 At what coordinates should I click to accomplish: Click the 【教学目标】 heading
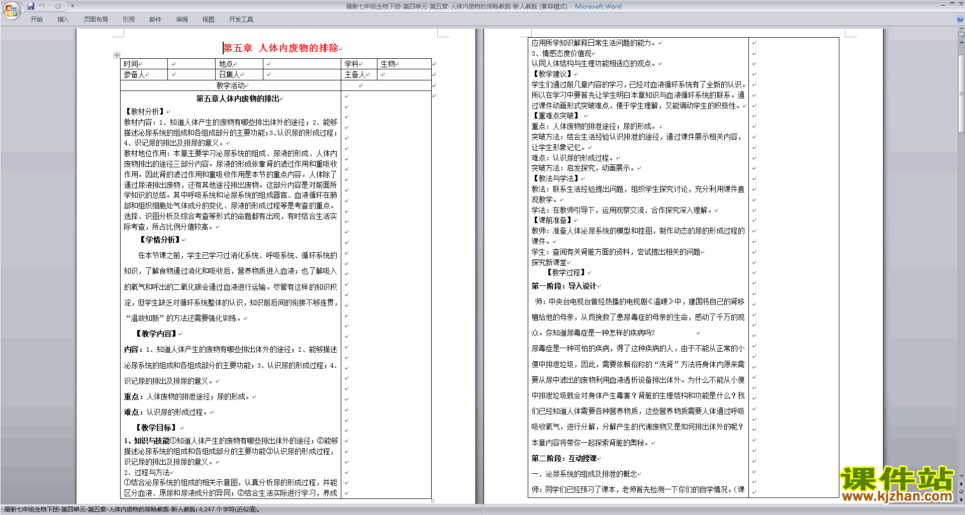[156, 428]
